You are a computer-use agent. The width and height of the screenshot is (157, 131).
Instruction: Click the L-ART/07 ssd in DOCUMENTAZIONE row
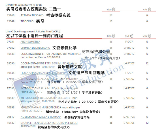[129, 63]
